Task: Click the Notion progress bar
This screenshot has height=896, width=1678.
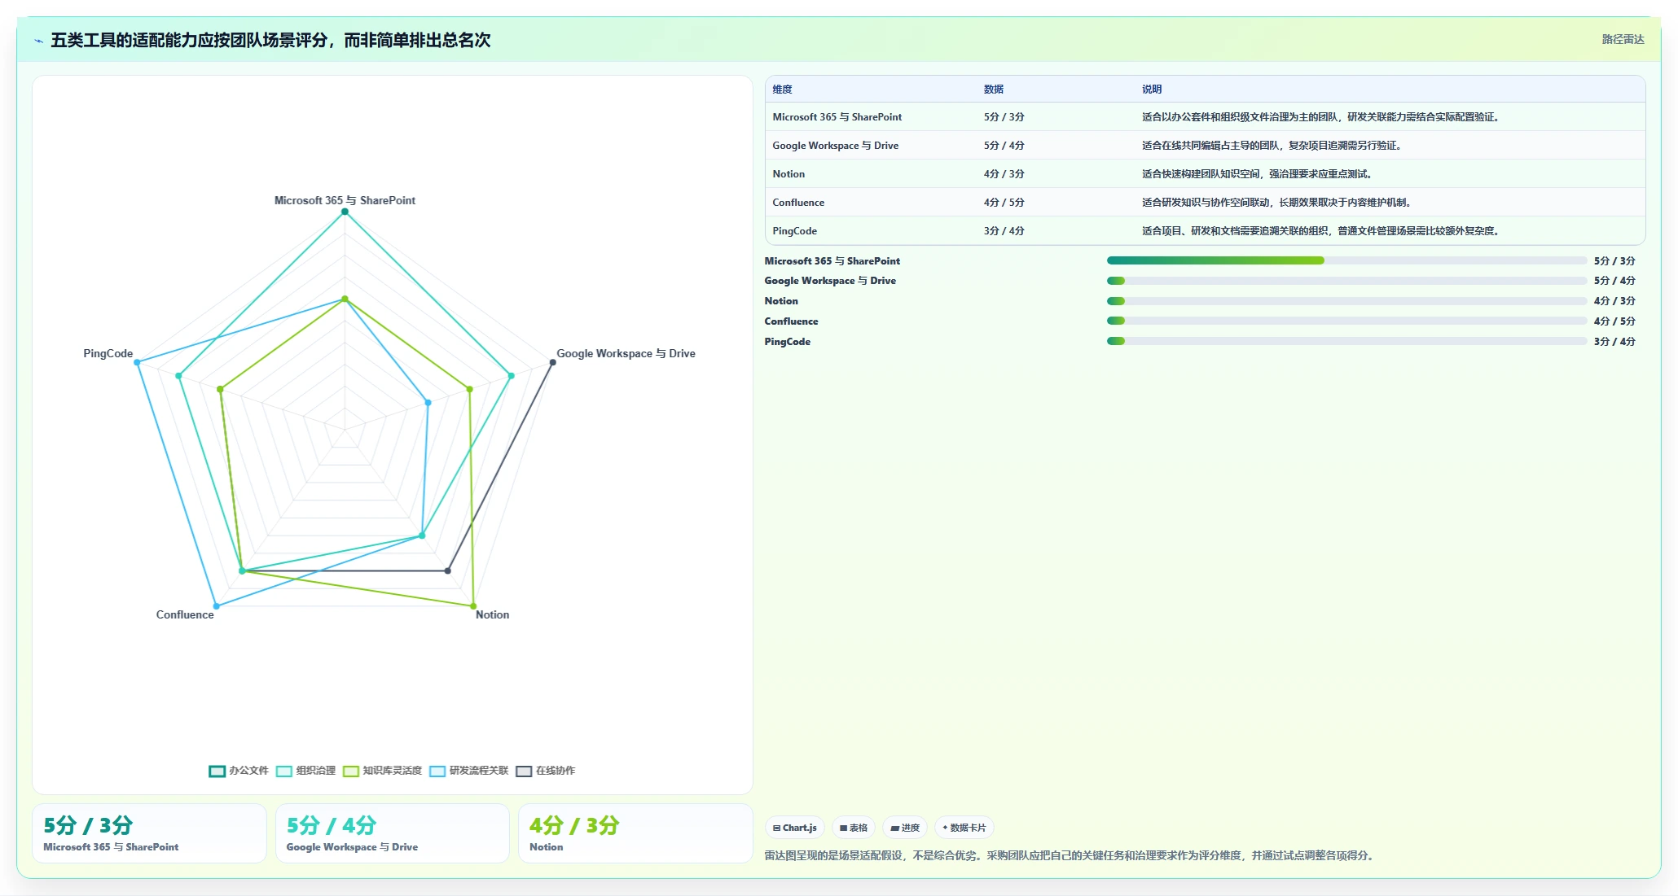Action: point(1346,301)
